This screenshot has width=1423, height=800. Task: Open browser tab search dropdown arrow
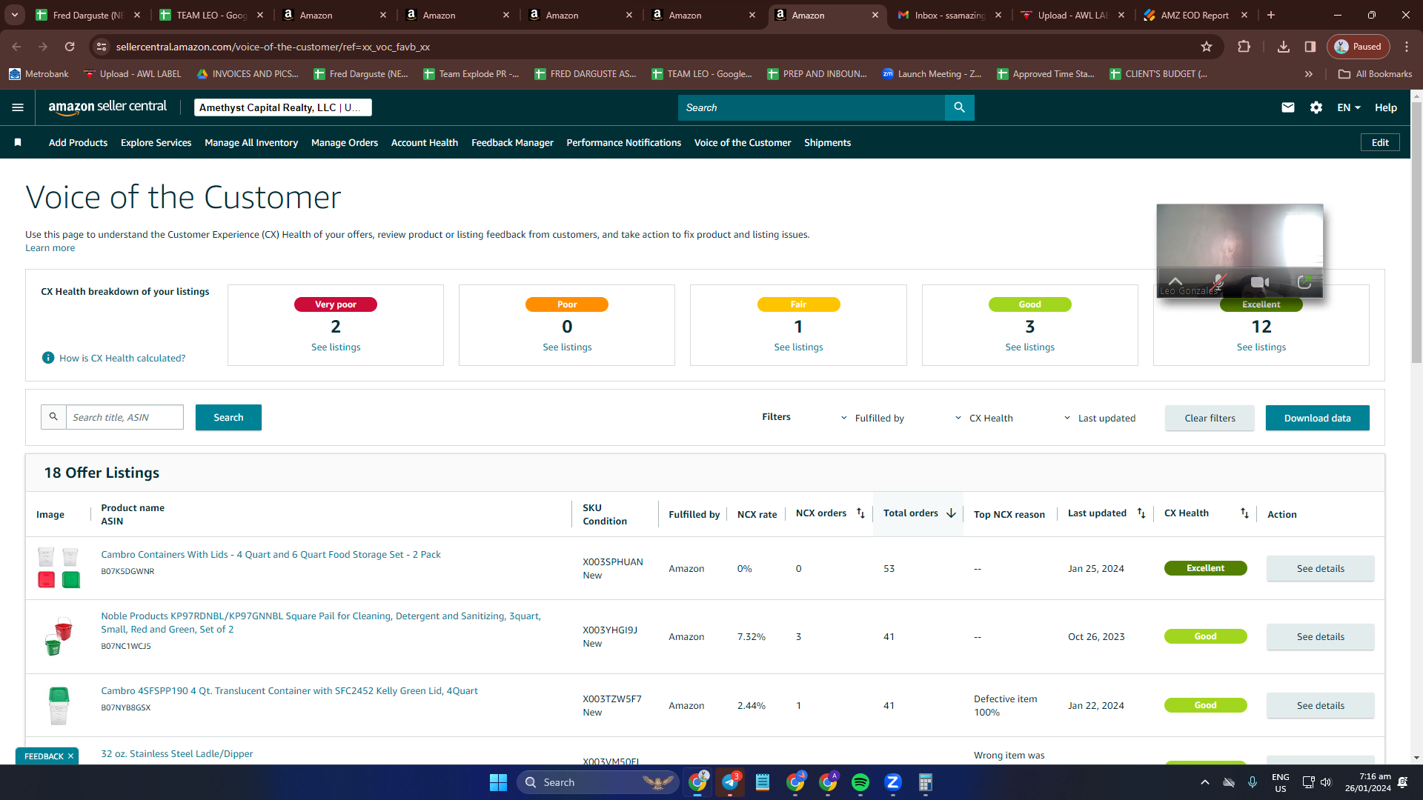click(15, 15)
